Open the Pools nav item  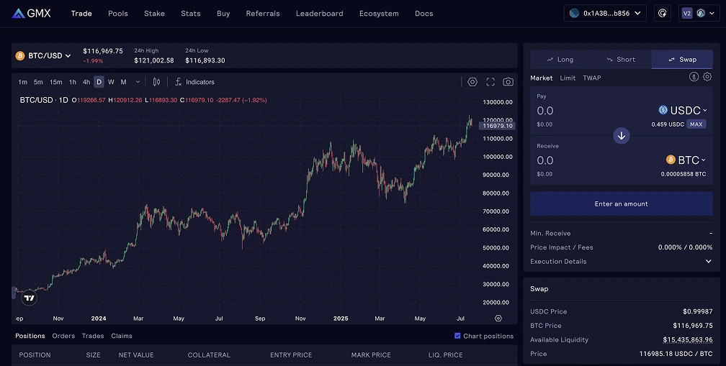click(x=118, y=14)
